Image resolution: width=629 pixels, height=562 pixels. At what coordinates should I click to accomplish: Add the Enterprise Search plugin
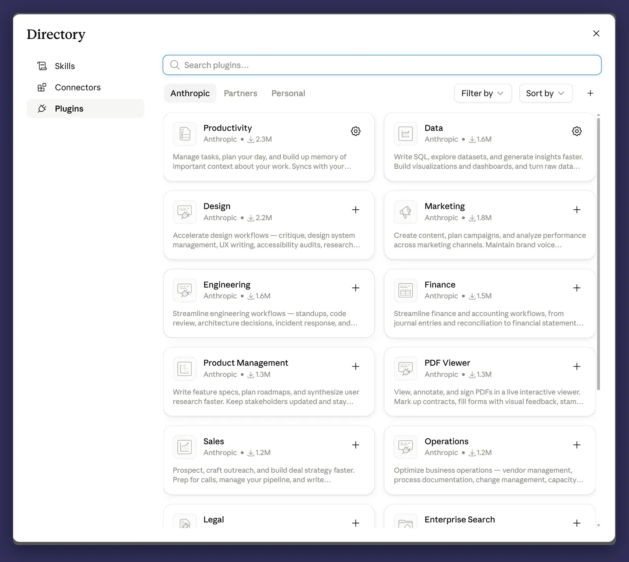[577, 523]
